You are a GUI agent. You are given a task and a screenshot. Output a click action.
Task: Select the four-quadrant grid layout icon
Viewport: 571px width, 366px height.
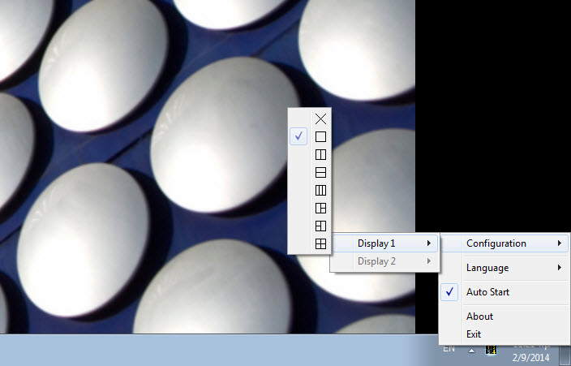[x=320, y=244]
